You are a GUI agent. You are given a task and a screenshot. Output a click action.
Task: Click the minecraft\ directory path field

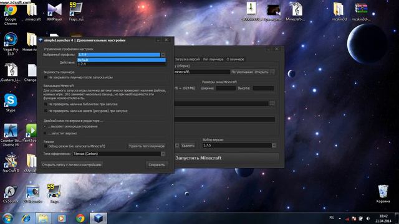(202, 72)
